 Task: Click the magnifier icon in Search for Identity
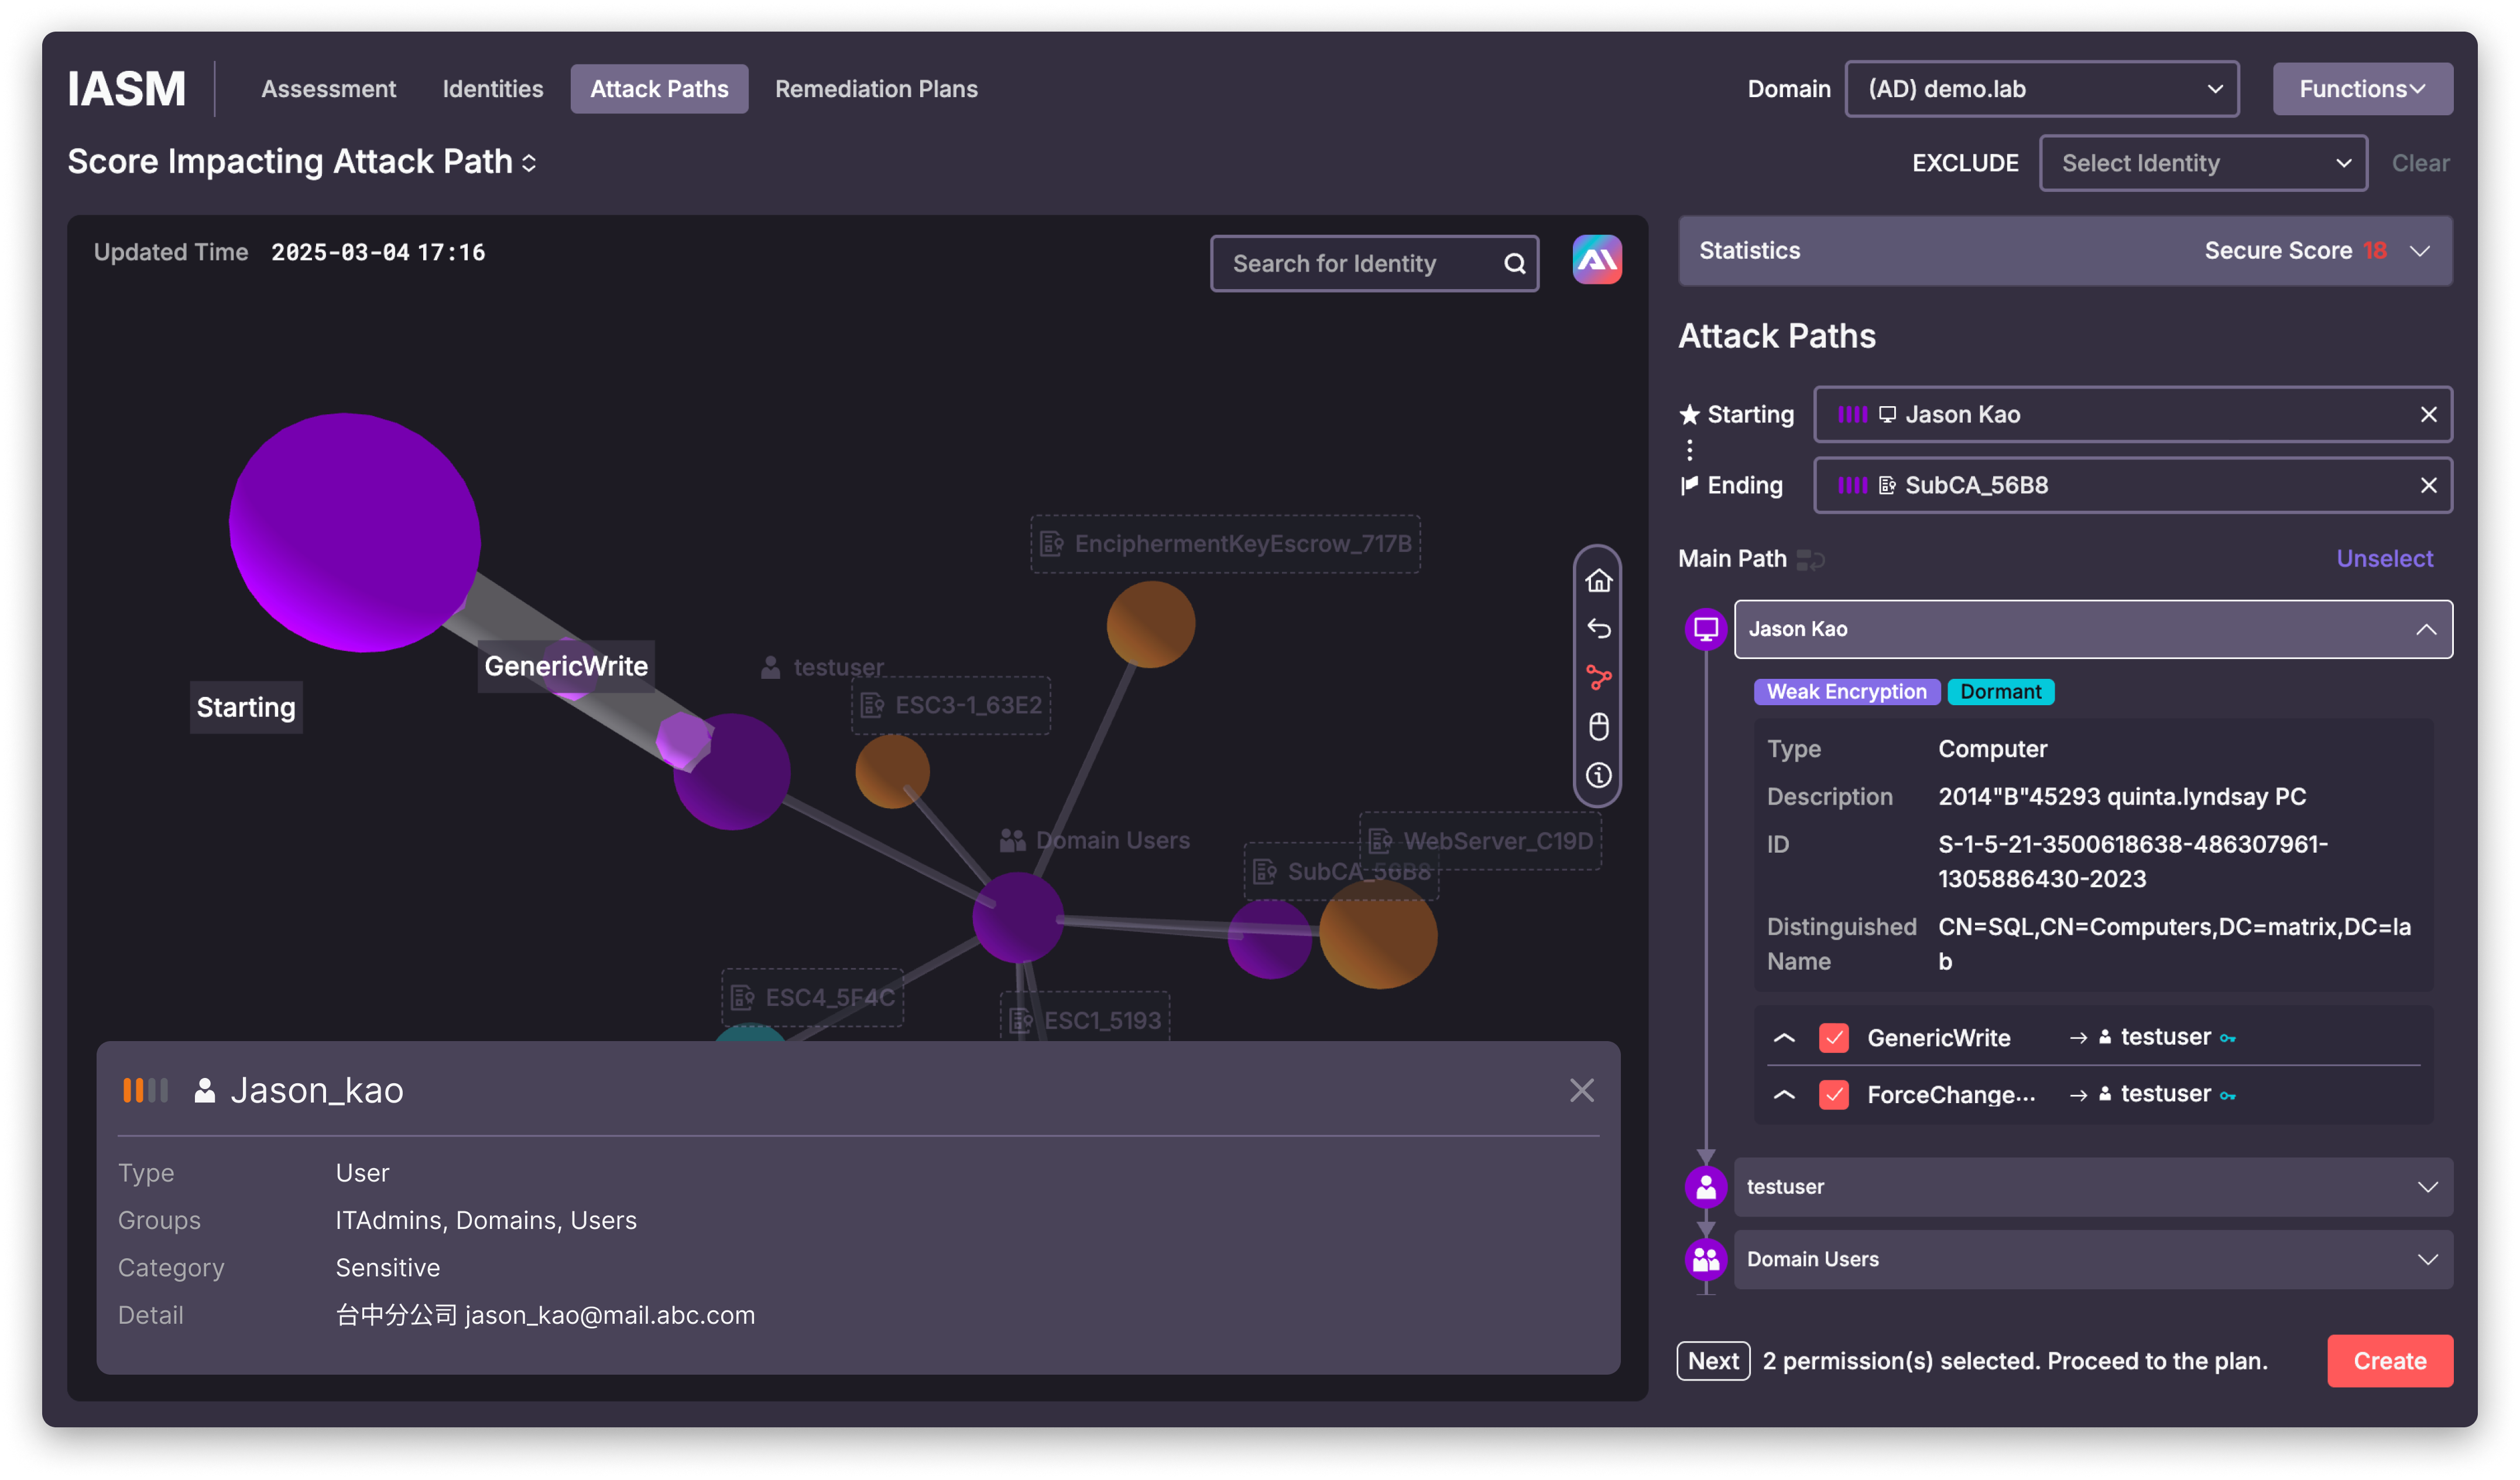pyautogui.click(x=1514, y=263)
